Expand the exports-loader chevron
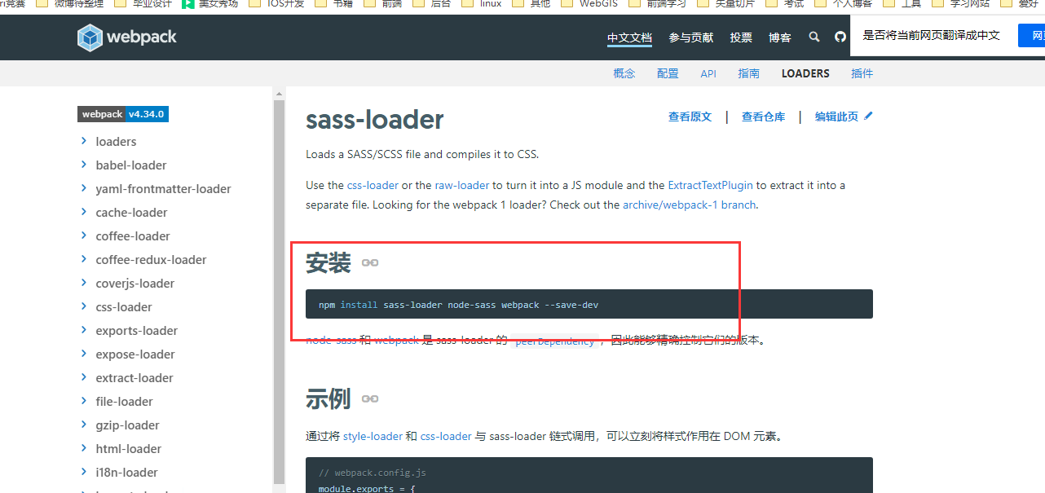1045x493 pixels. coord(84,330)
